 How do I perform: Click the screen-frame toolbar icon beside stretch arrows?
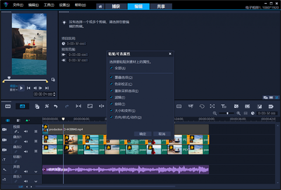[90, 106]
